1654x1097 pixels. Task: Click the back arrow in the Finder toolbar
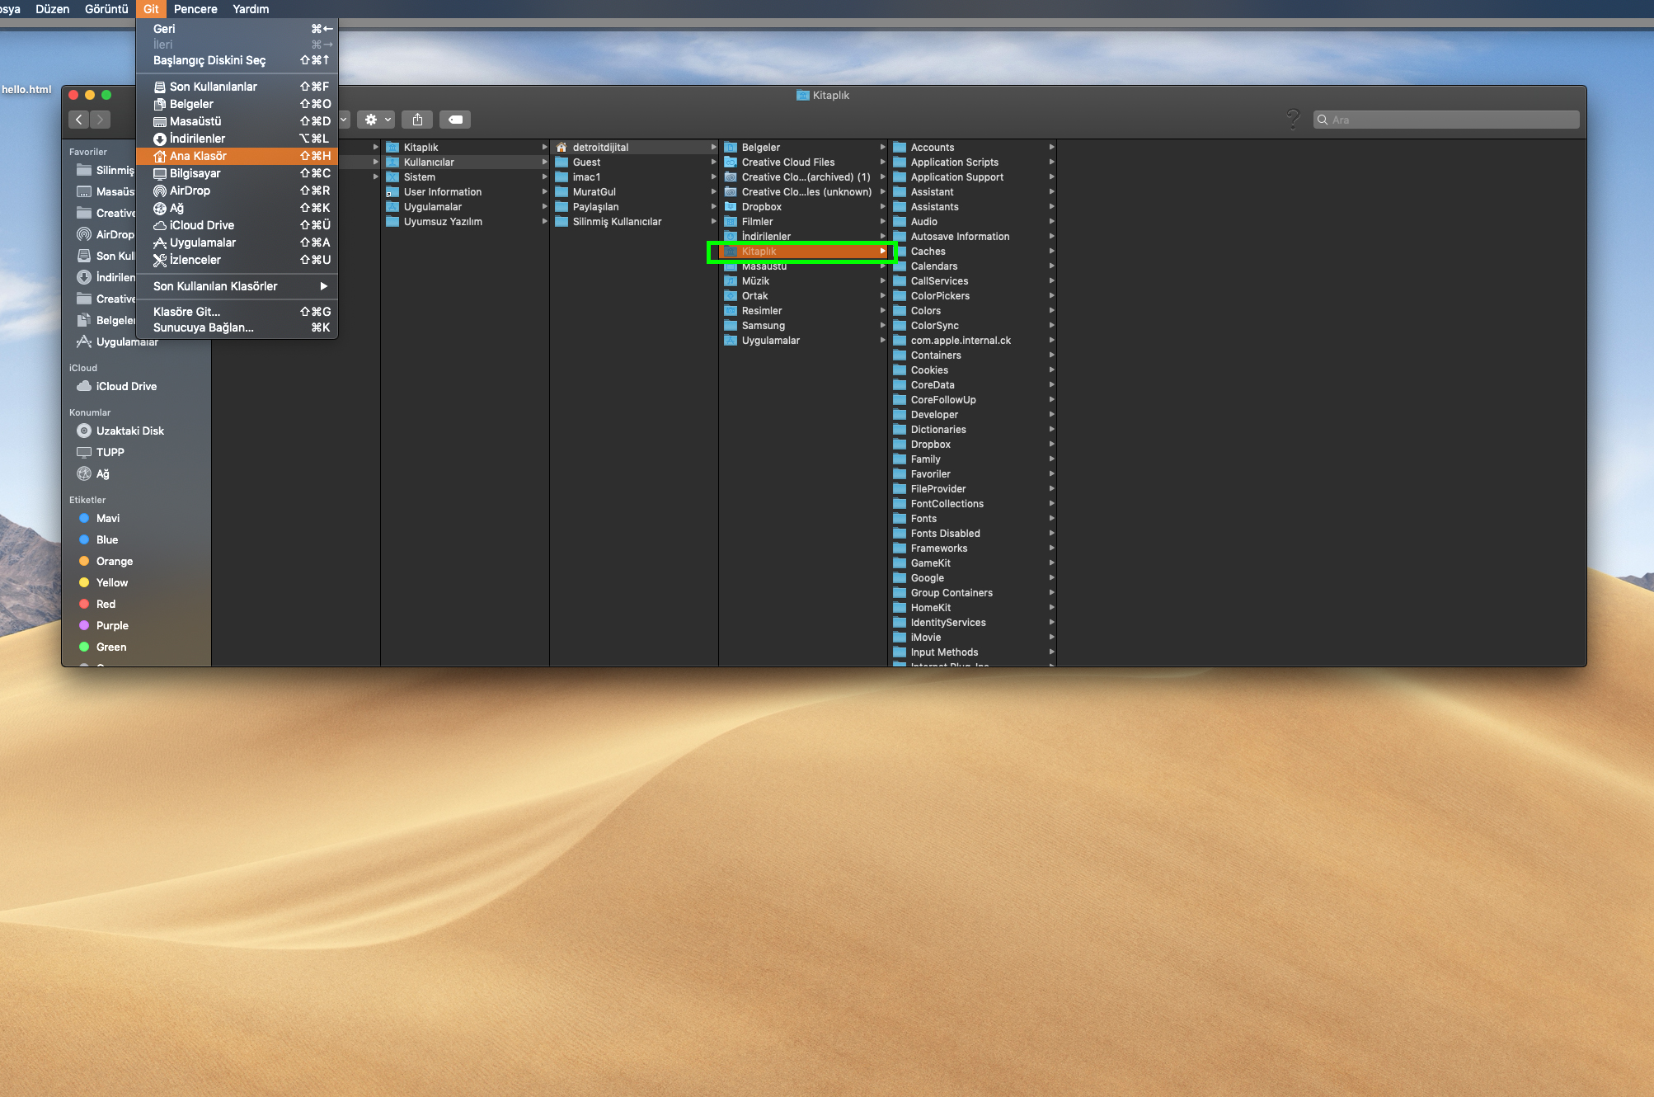click(x=78, y=119)
